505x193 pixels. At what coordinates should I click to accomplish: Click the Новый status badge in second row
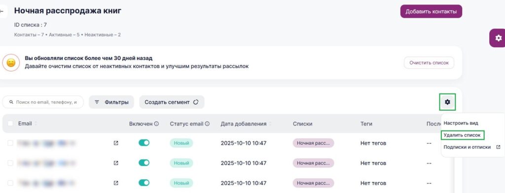[181, 163]
